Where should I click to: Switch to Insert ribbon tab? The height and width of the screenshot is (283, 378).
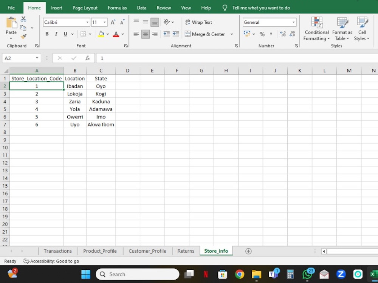(x=56, y=8)
